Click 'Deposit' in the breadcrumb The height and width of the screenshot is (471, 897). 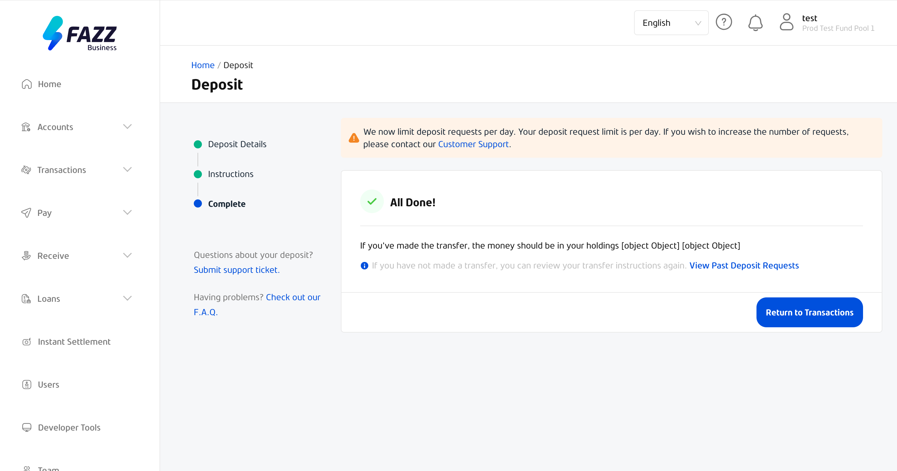238,65
